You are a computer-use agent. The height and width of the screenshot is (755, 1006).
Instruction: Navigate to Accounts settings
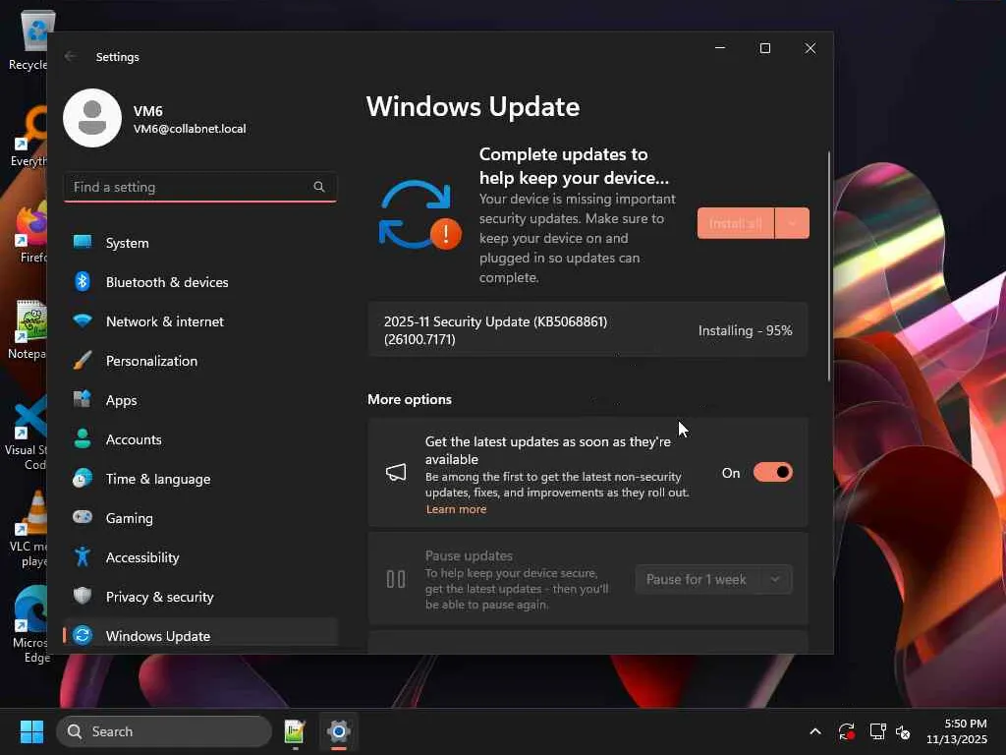[200, 439]
